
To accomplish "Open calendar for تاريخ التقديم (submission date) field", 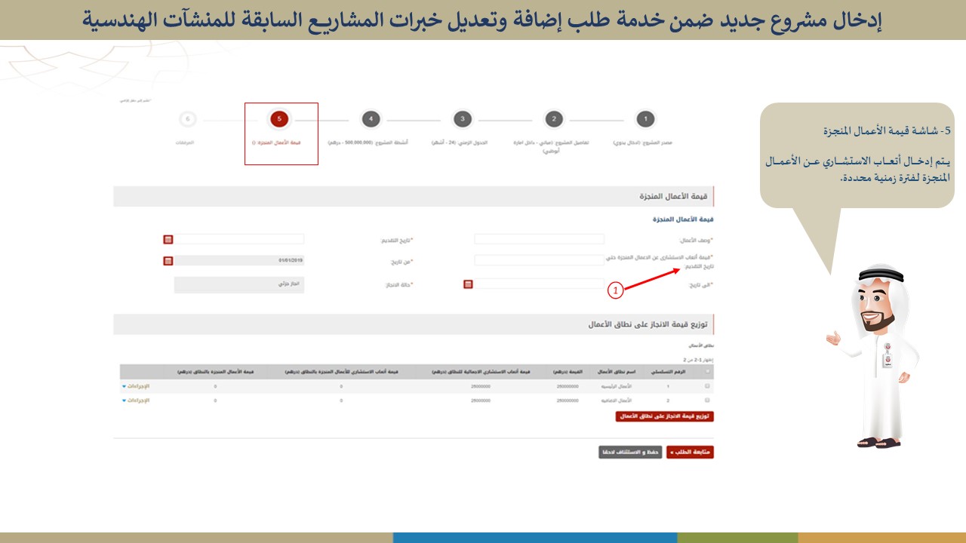I will pyautogui.click(x=168, y=239).
